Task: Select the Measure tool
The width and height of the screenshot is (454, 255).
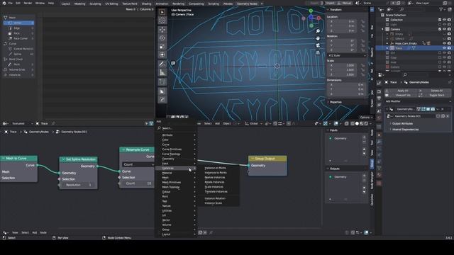Action: tap(162, 72)
